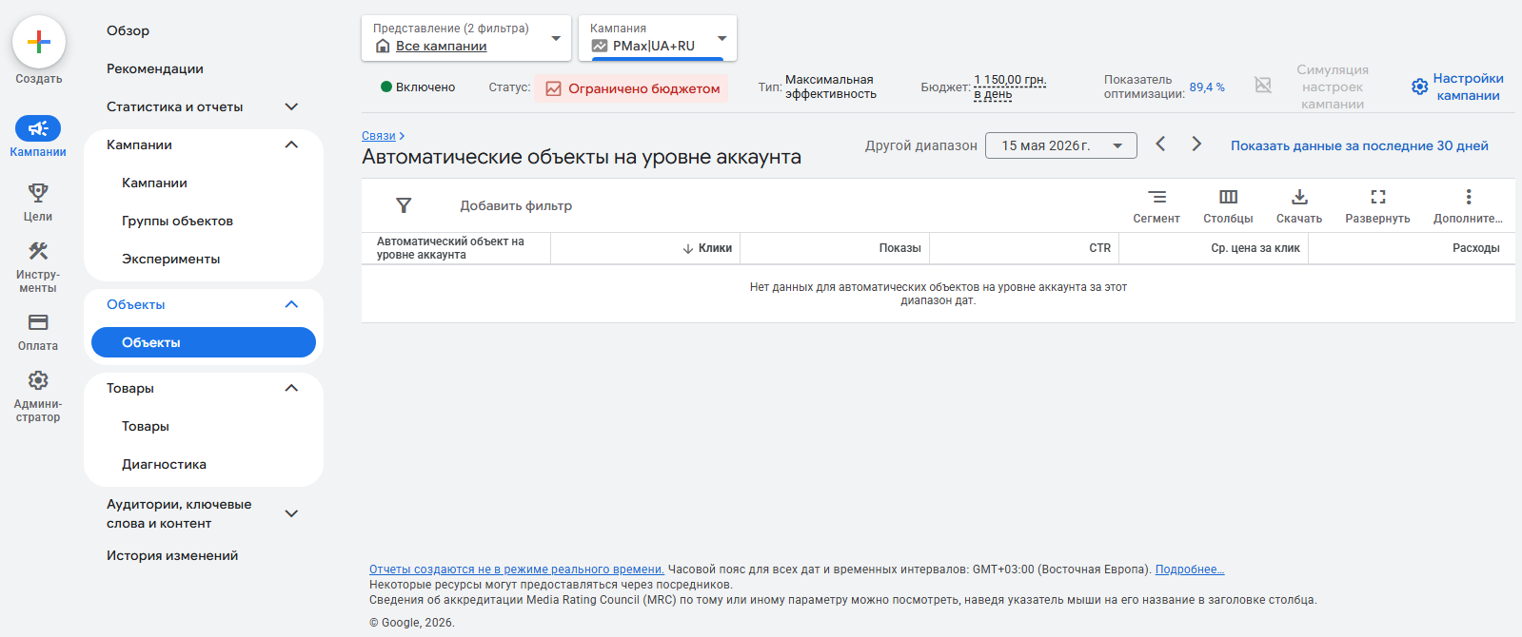1522x637 pixels.
Task: Open the Цели trophy icon
Action: tap(38, 193)
